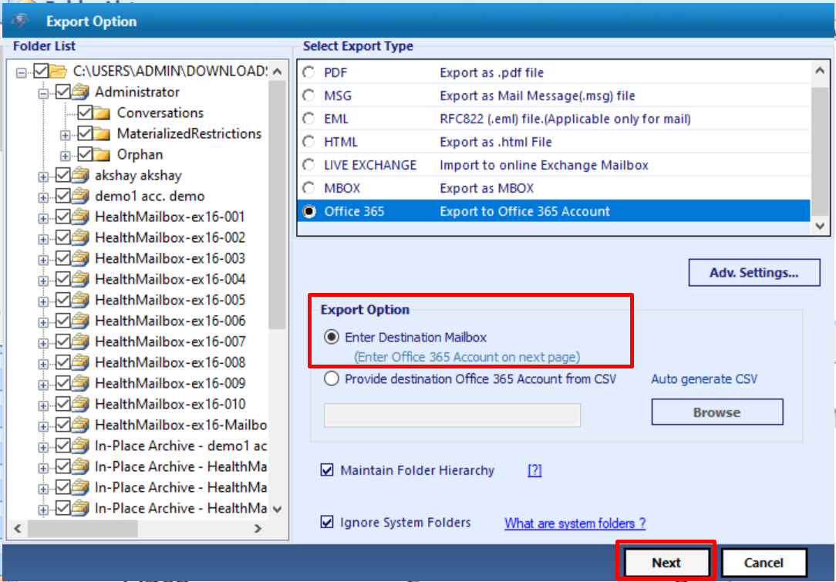
Task: Expand the HealthMailbox-ex16-010 node
Action: pos(43,405)
